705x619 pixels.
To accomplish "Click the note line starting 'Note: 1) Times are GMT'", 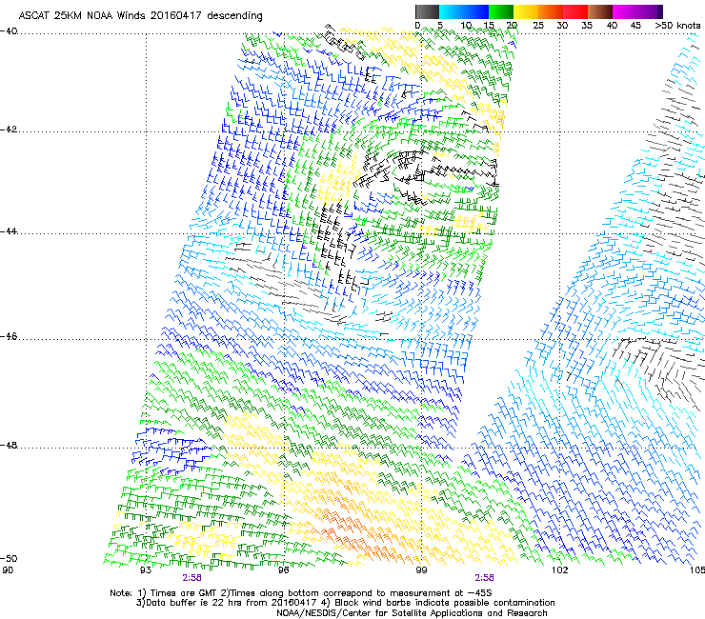I will (x=301, y=593).
